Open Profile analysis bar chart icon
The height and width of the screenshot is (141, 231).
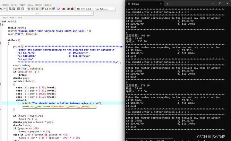click(x=68, y=9)
